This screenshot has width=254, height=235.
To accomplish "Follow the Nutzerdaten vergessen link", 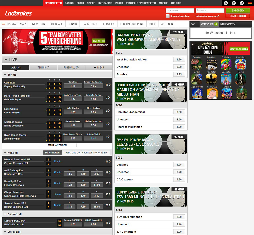I will [x=207, y=16].
